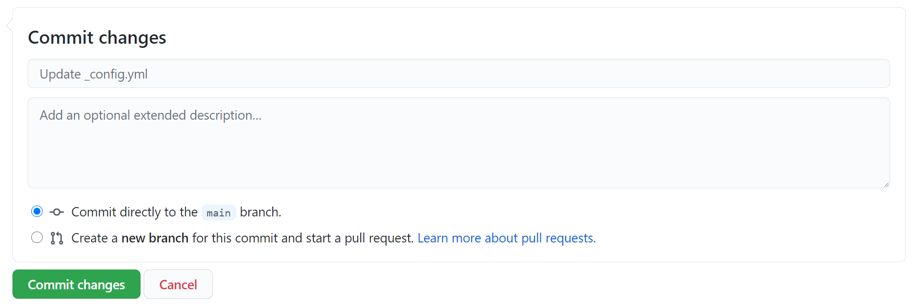Select the "Create a new branch" radio option
The image size is (913, 308).
point(37,237)
